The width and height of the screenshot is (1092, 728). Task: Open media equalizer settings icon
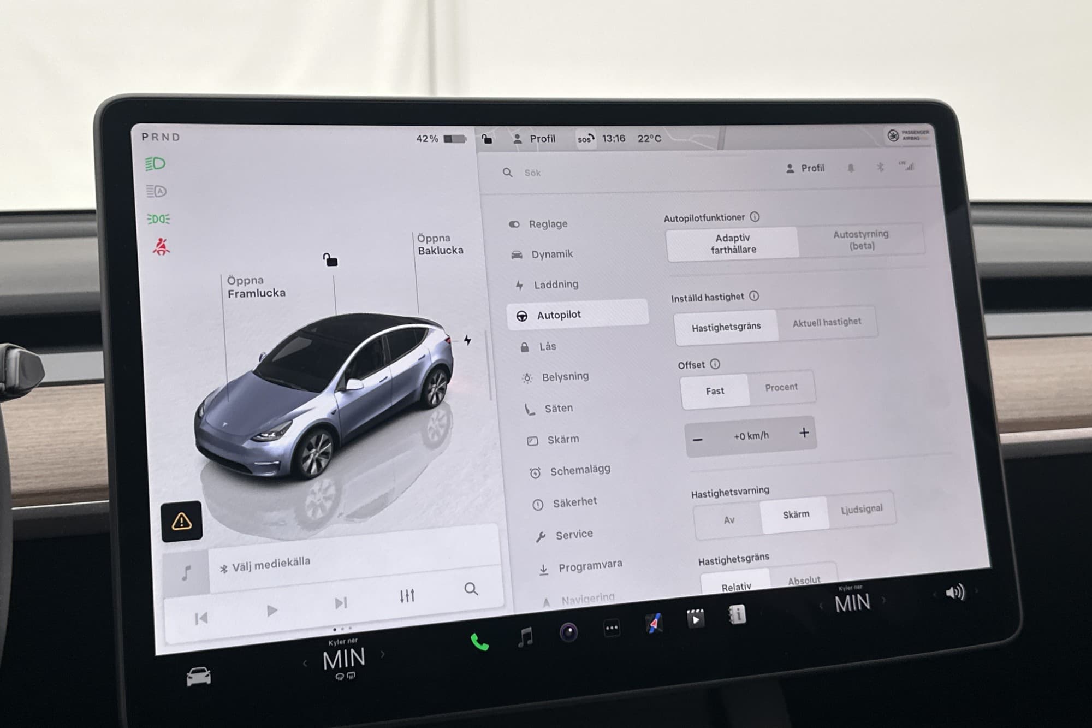click(407, 595)
